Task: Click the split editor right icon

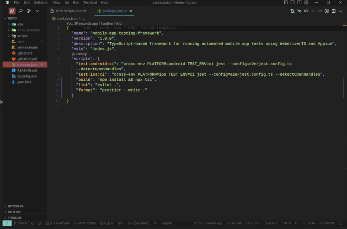Action: 334,11
